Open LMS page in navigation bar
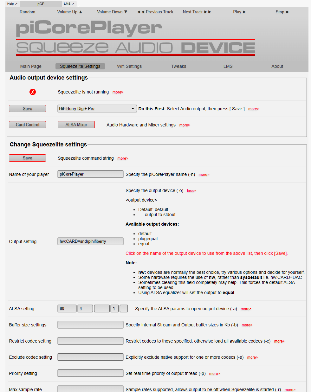311x392 pixels. 228,66
